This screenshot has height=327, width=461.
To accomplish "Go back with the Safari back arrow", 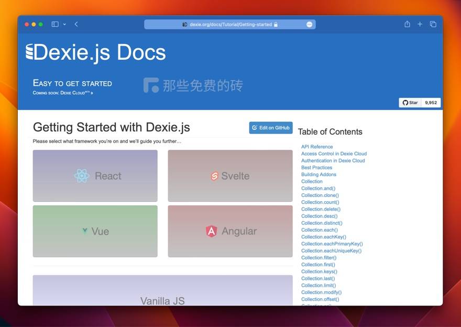I will (76, 24).
